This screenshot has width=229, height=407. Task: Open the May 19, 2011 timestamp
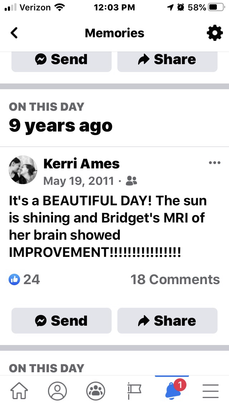[x=79, y=181]
